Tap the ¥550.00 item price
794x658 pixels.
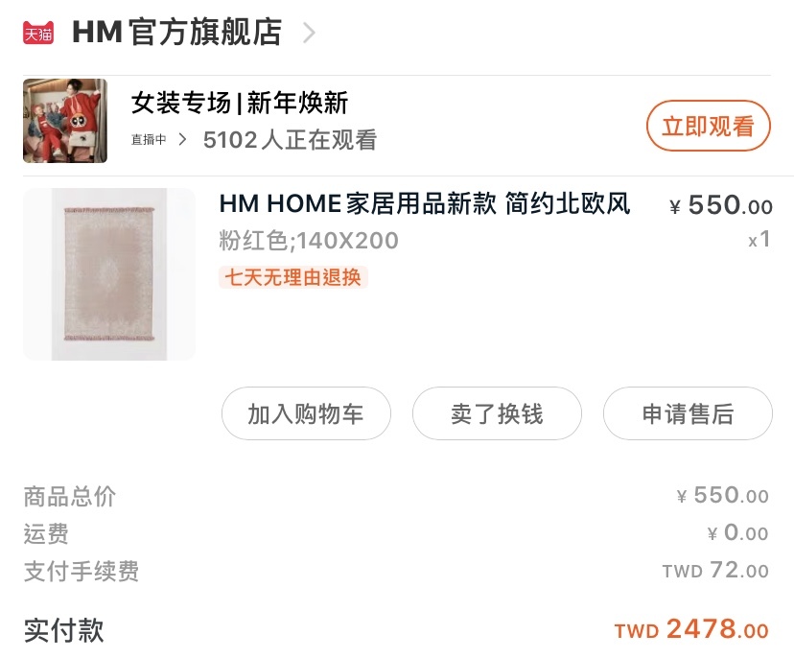click(x=721, y=205)
